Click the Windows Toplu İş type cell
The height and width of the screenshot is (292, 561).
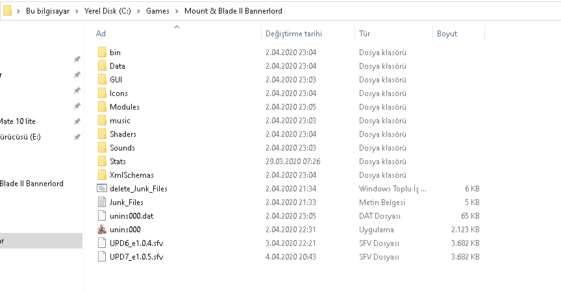(392, 189)
